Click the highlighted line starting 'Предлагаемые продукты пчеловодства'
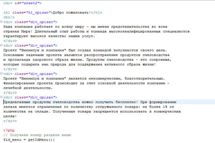 pyautogui.click(x=90, y=102)
